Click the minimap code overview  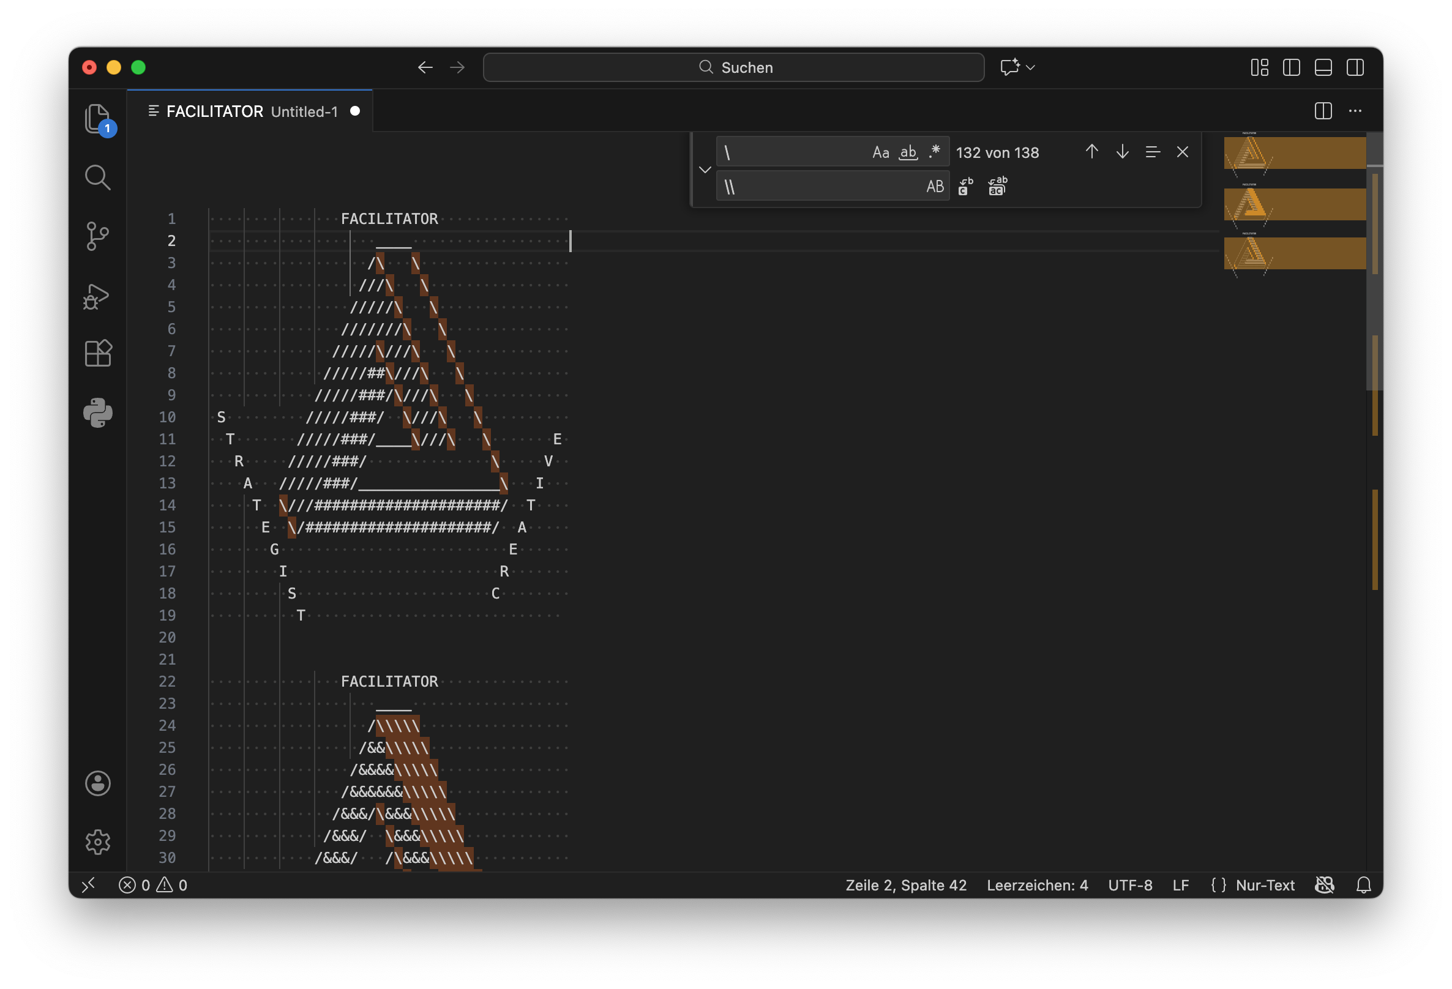click(1293, 206)
